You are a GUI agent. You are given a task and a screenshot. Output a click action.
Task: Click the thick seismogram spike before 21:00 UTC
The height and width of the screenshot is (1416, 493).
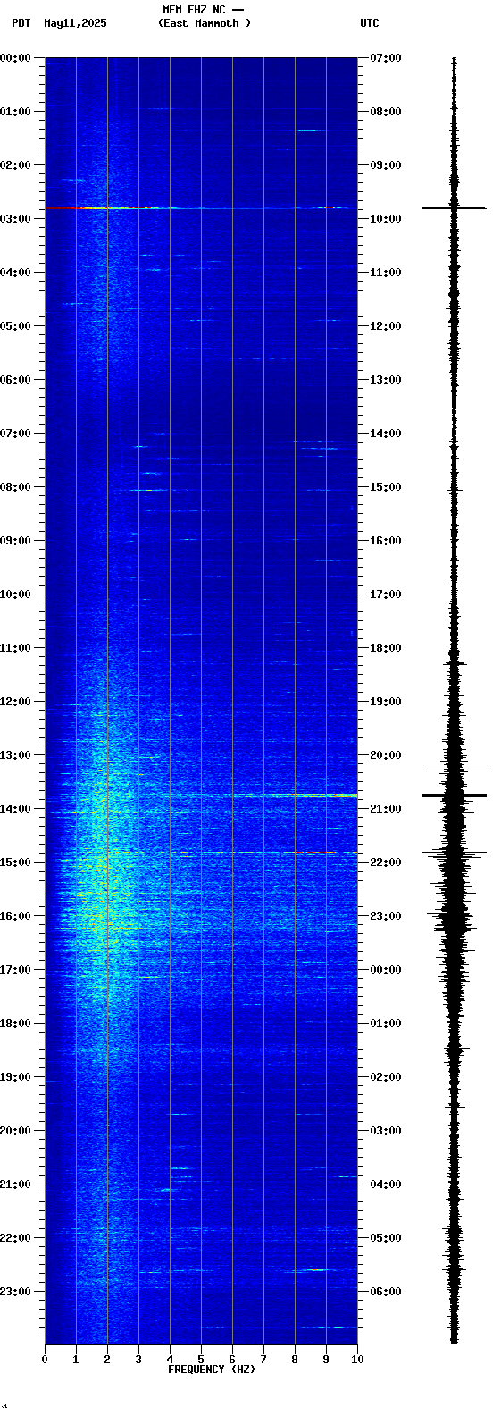click(x=454, y=795)
